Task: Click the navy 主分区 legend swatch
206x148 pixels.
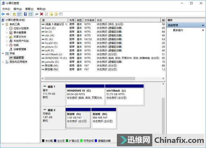Action: [55, 141]
